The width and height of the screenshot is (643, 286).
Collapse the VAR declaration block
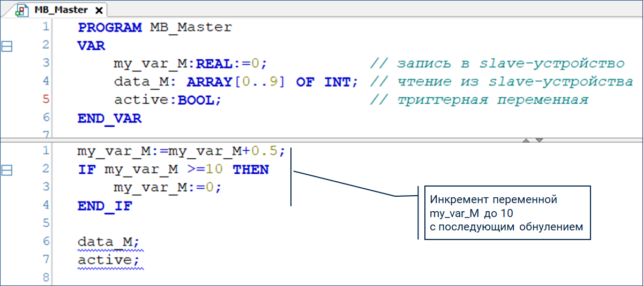click(x=8, y=47)
